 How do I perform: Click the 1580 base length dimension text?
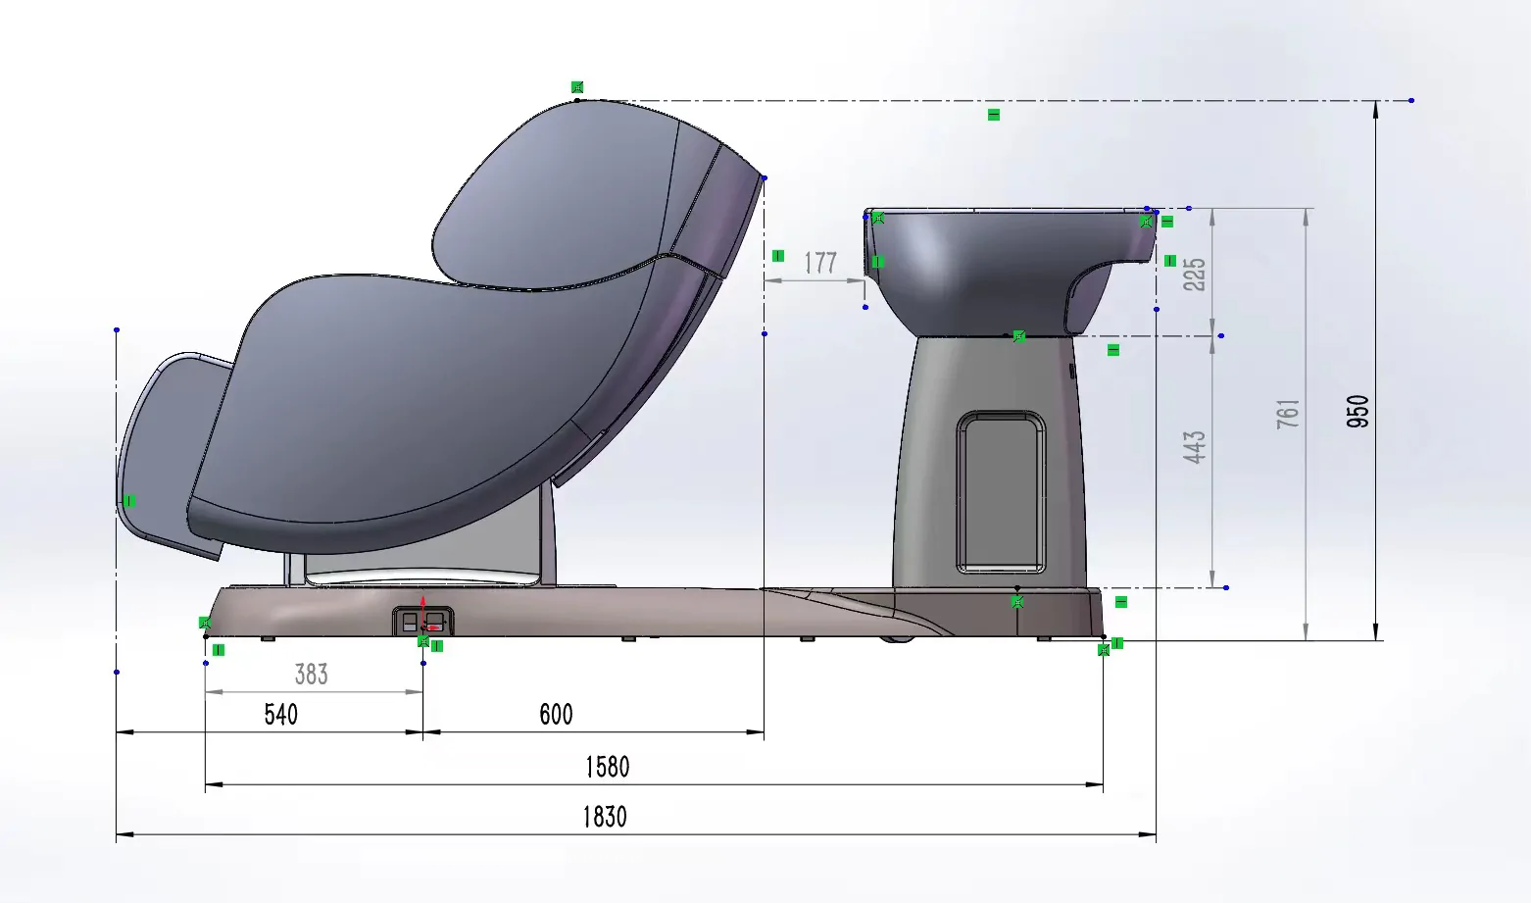coord(607,767)
